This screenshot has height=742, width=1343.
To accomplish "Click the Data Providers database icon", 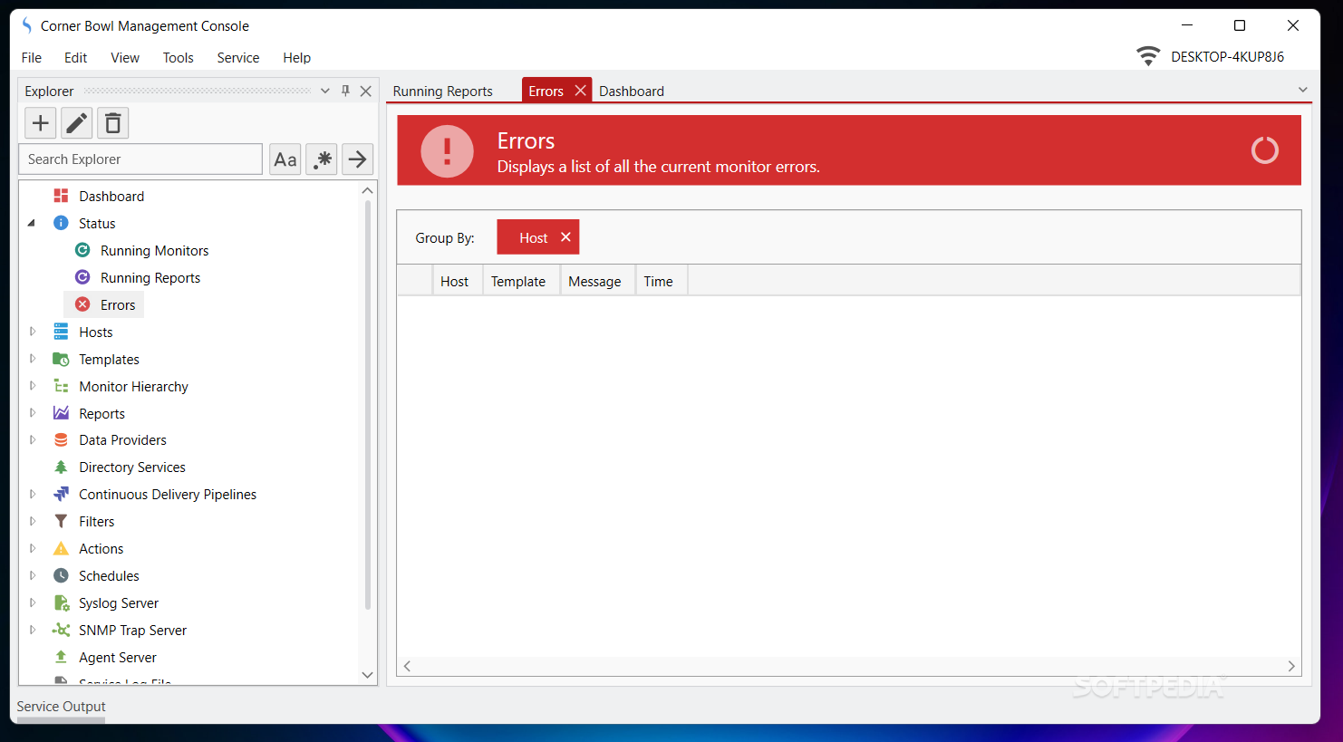I will click(61, 439).
